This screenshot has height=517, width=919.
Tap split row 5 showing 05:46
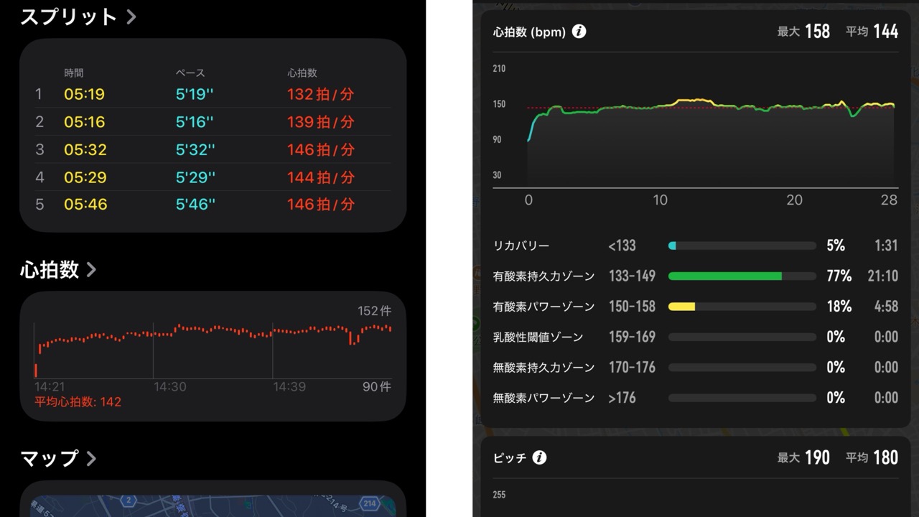(x=213, y=205)
